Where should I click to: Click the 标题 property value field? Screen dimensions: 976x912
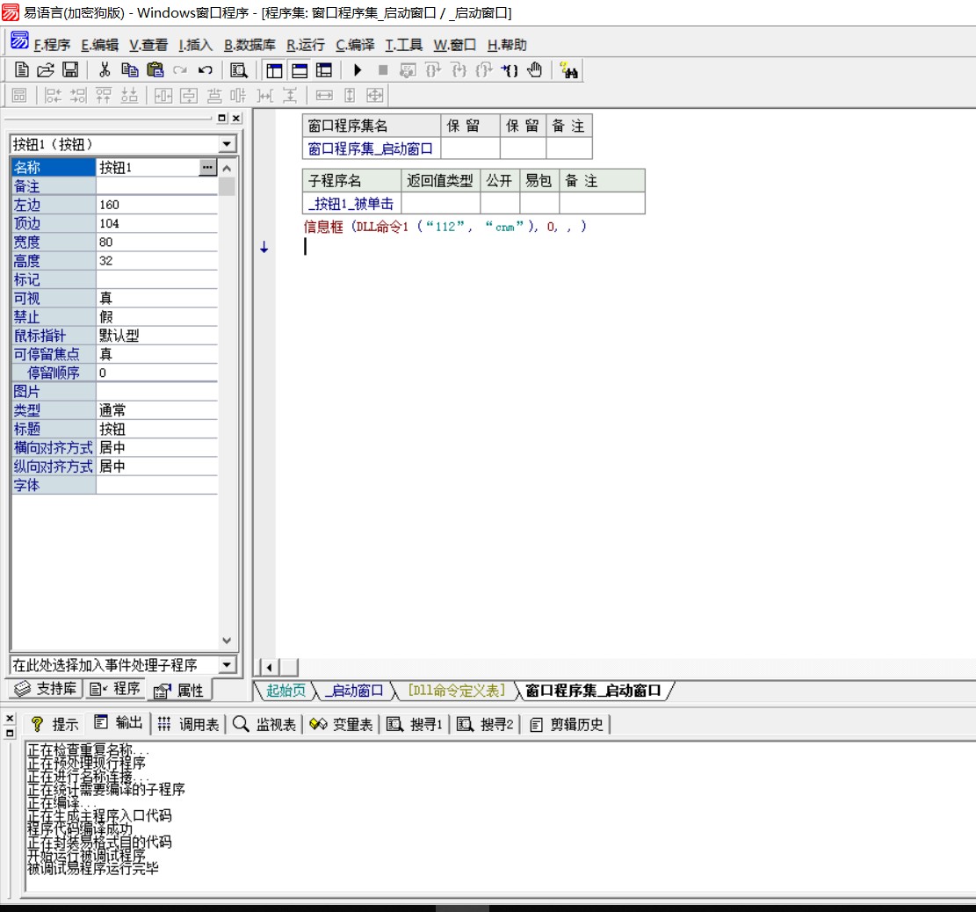pyautogui.click(x=156, y=429)
